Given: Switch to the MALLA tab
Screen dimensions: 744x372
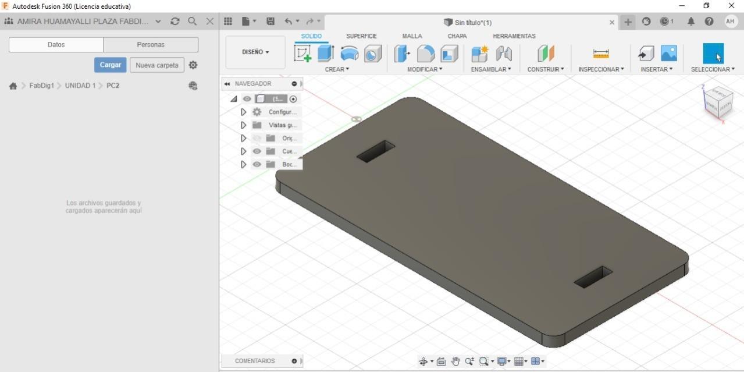Looking at the screenshot, I should coord(412,36).
